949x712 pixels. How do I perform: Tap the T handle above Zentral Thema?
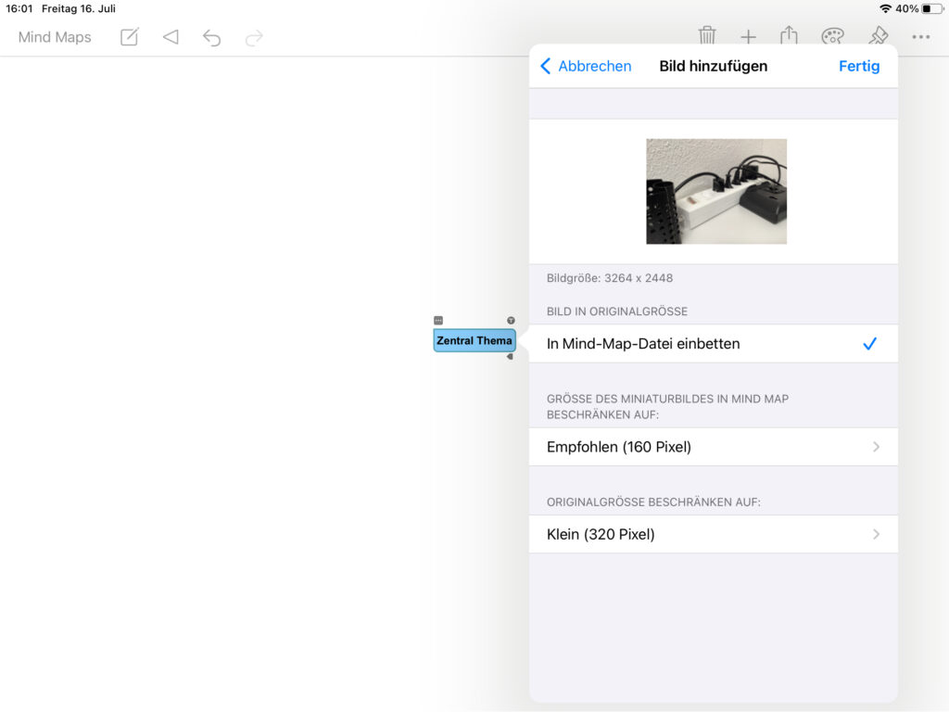[511, 320]
